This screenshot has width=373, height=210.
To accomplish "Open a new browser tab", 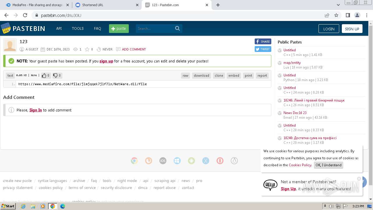I will [x=218, y=5].
